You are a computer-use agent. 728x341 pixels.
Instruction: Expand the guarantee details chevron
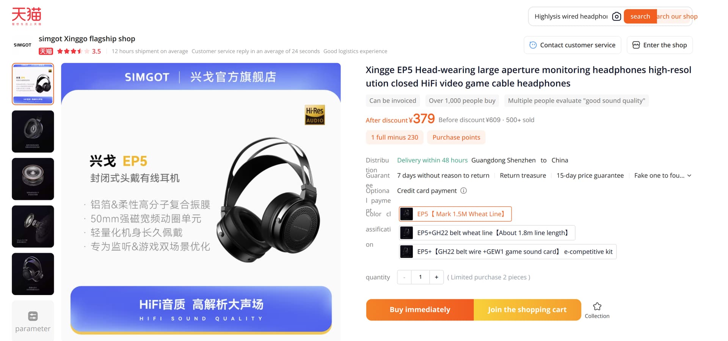pyautogui.click(x=689, y=176)
